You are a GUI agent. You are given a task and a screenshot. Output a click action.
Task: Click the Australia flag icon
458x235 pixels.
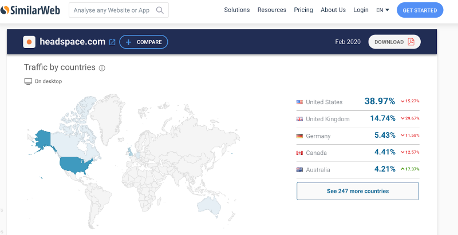click(299, 170)
